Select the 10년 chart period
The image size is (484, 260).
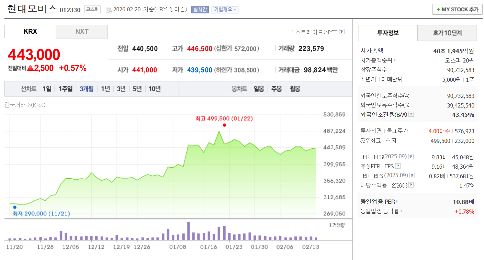[x=155, y=89]
